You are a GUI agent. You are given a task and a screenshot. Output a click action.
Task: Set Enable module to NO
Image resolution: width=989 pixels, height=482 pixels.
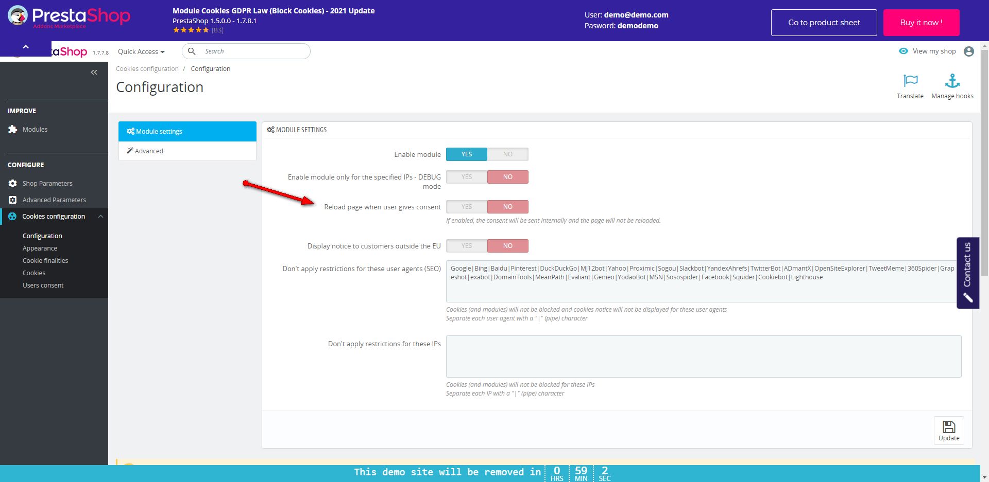click(508, 154)
